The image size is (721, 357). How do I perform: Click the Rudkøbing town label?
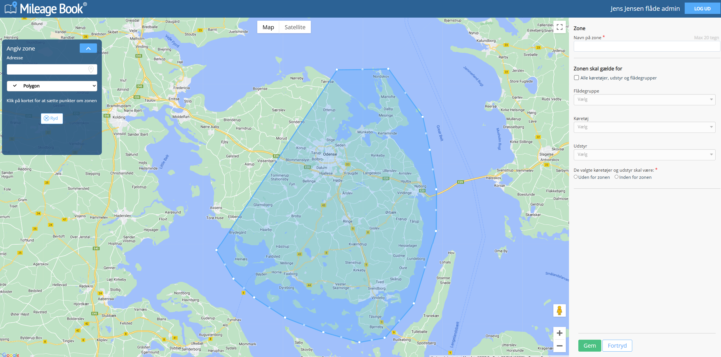click(402, 340)
